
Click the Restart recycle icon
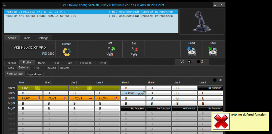point(67,52)
